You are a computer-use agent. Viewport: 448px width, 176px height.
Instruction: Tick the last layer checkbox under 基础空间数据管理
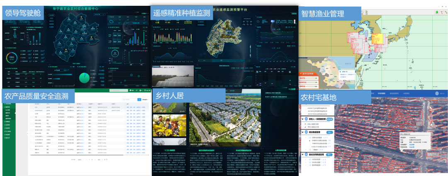click(x=308, y=165)
